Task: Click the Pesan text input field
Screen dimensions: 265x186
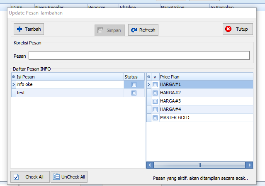Action: (x=139, y=56)
